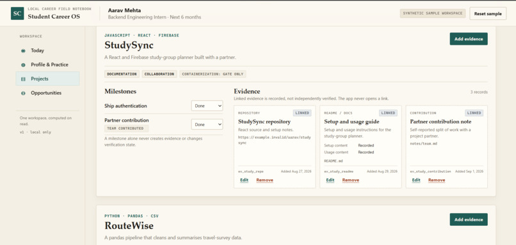Image resolution: width=516 pixels, height=245 pixels.
Task: Click Linked badge on Setup guide card
Action: coord(388,113)
